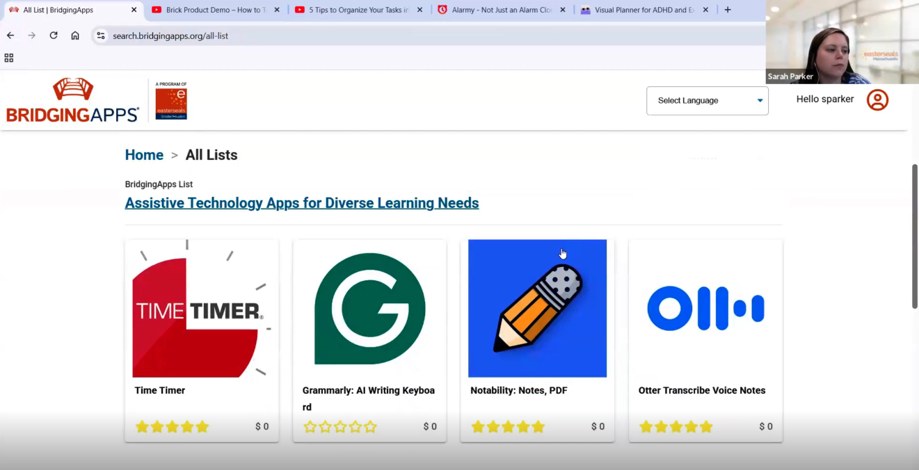This screenshot has height=470, width=919.
Task: Click the Easterseals program logo
Action: click(x=171, y=99)
